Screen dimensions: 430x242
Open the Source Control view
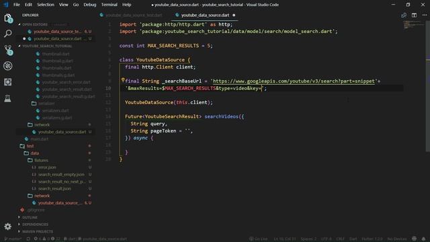tap(8, 50)
